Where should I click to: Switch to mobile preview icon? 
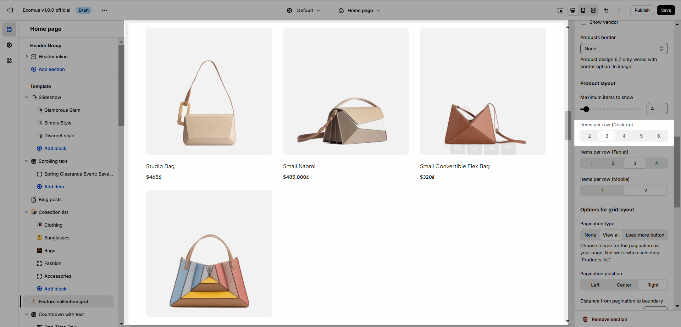coord(583,10)
